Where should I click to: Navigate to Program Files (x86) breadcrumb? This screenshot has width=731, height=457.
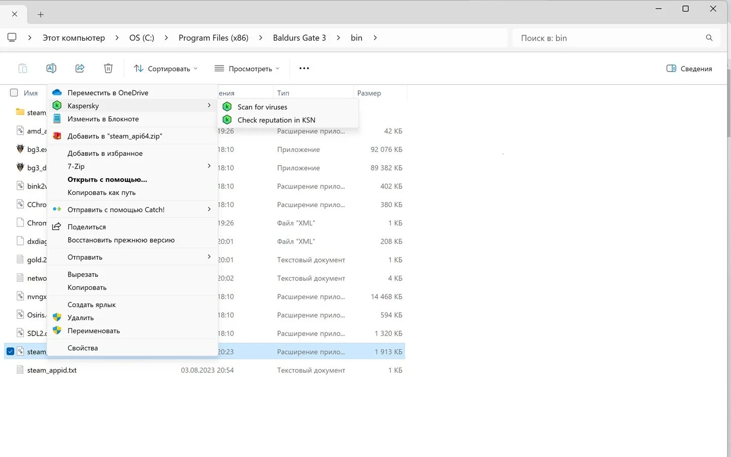(213, 38)
